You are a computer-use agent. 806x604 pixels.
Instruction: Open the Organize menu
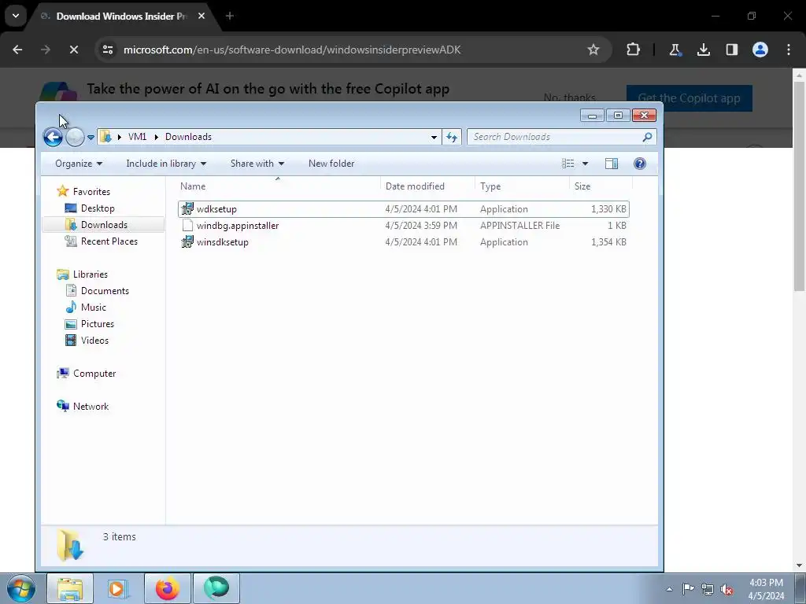79,164
